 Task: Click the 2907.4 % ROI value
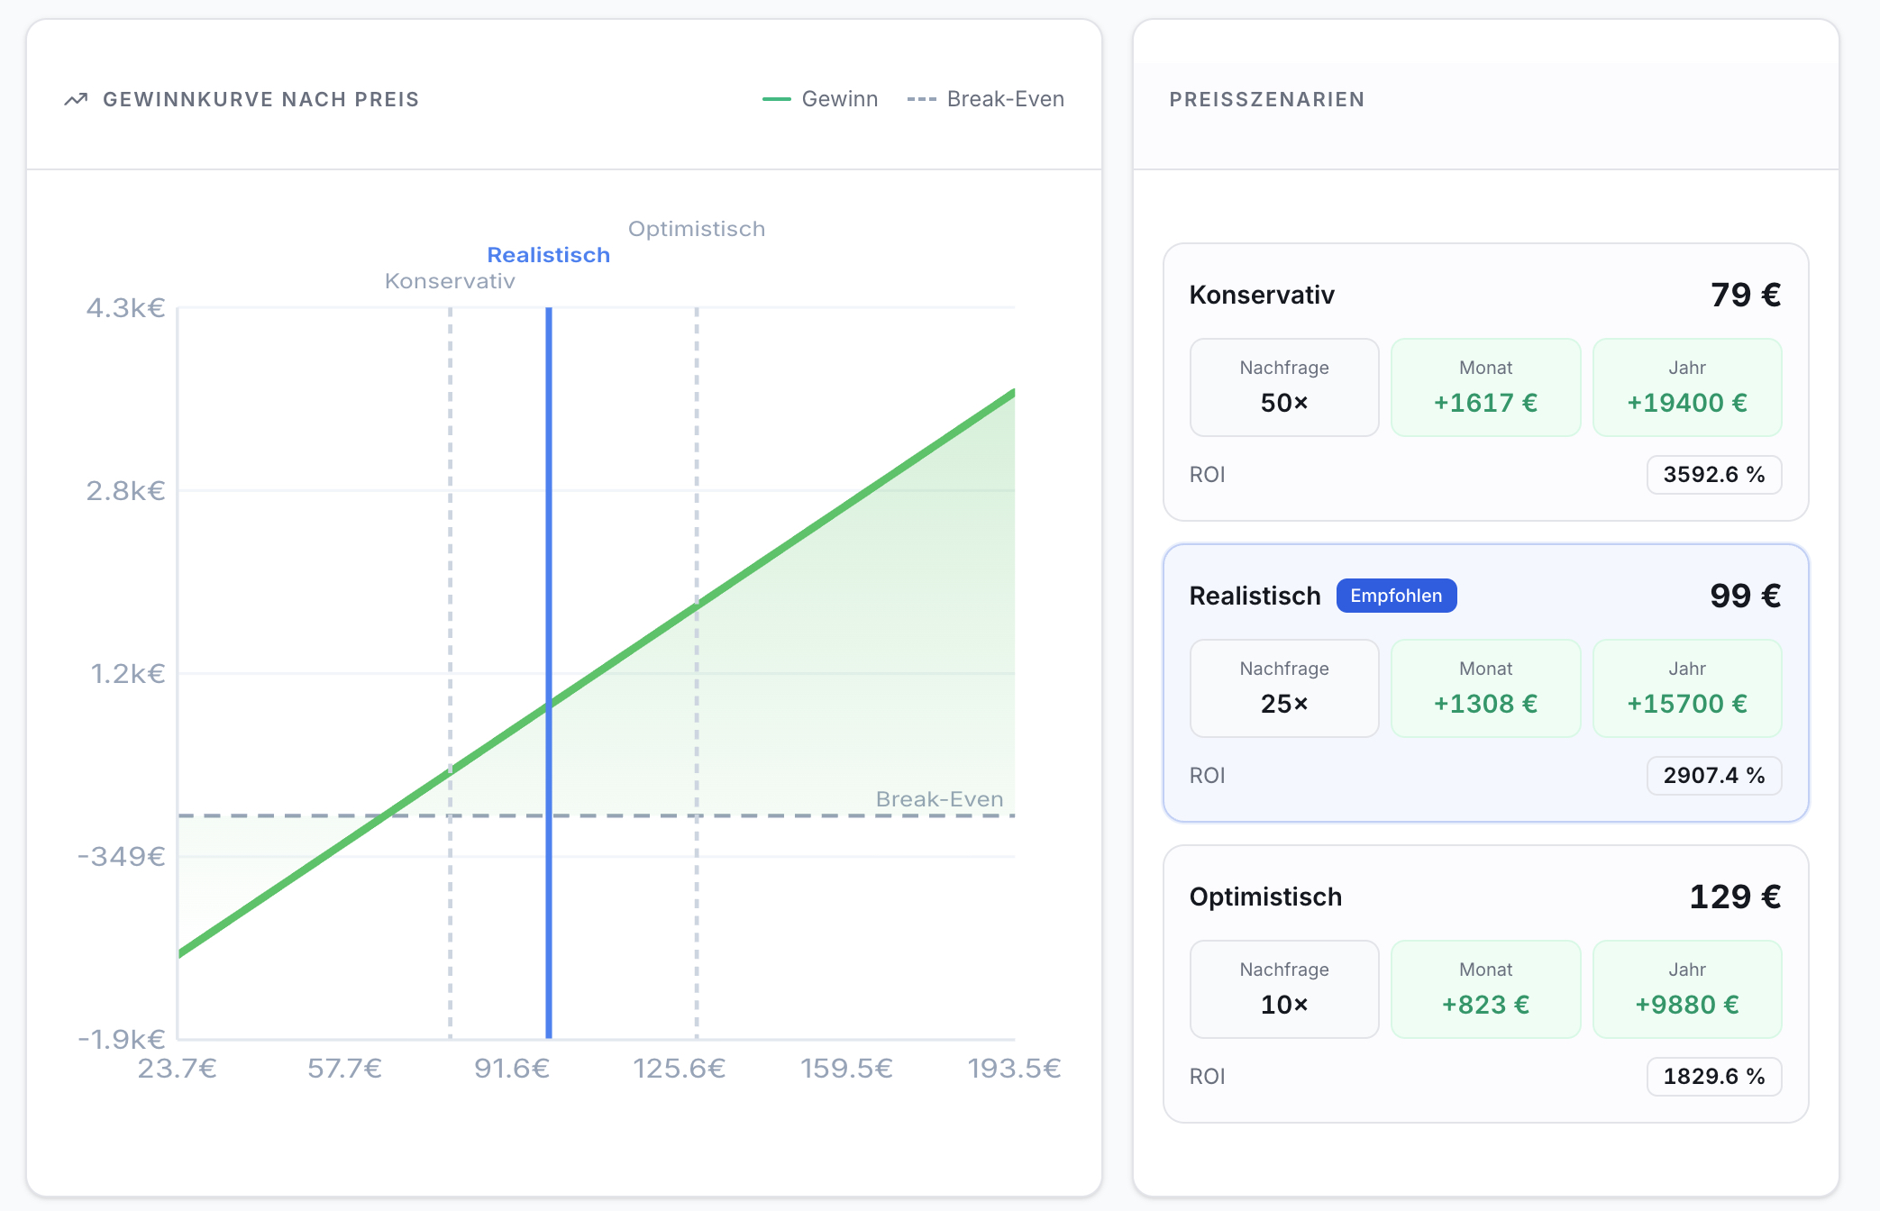point(1714,776)
